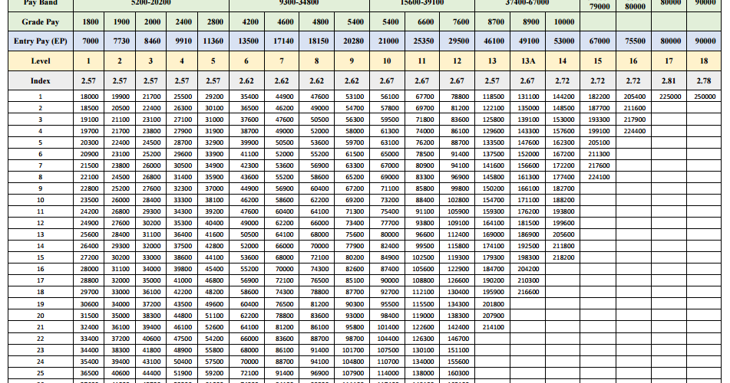730x383 pixels.
Task: Select cell 250000 under Level 18
Action: click(705, 97)
